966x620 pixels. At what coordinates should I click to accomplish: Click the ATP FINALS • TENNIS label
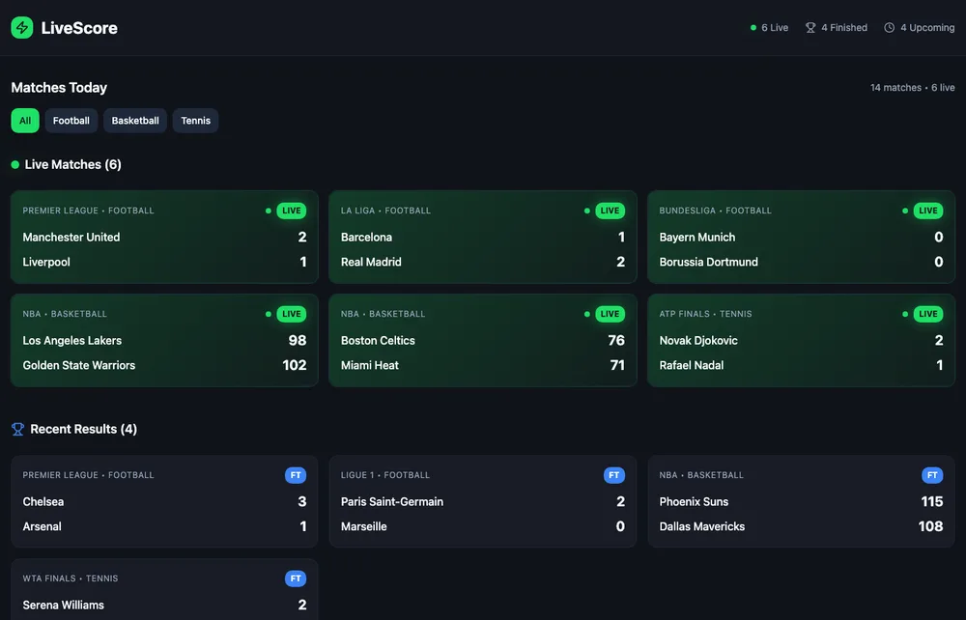[705, 314]
